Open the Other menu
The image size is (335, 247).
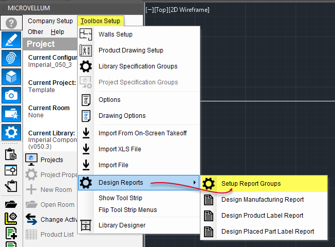click(x=35, y=32)
